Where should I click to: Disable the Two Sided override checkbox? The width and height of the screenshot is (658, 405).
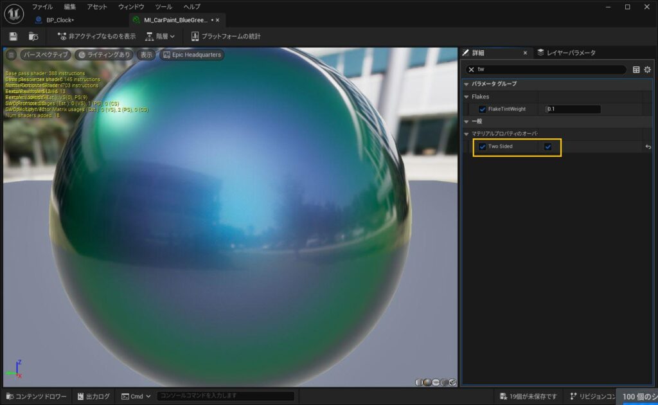[x=483, y=147]
